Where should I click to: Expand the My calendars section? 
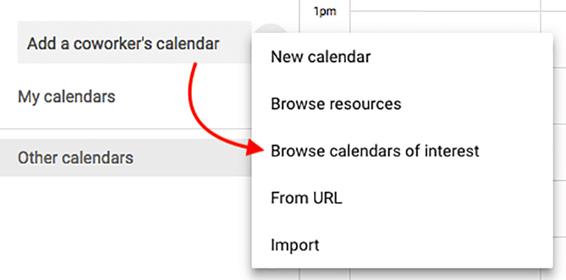66,96
